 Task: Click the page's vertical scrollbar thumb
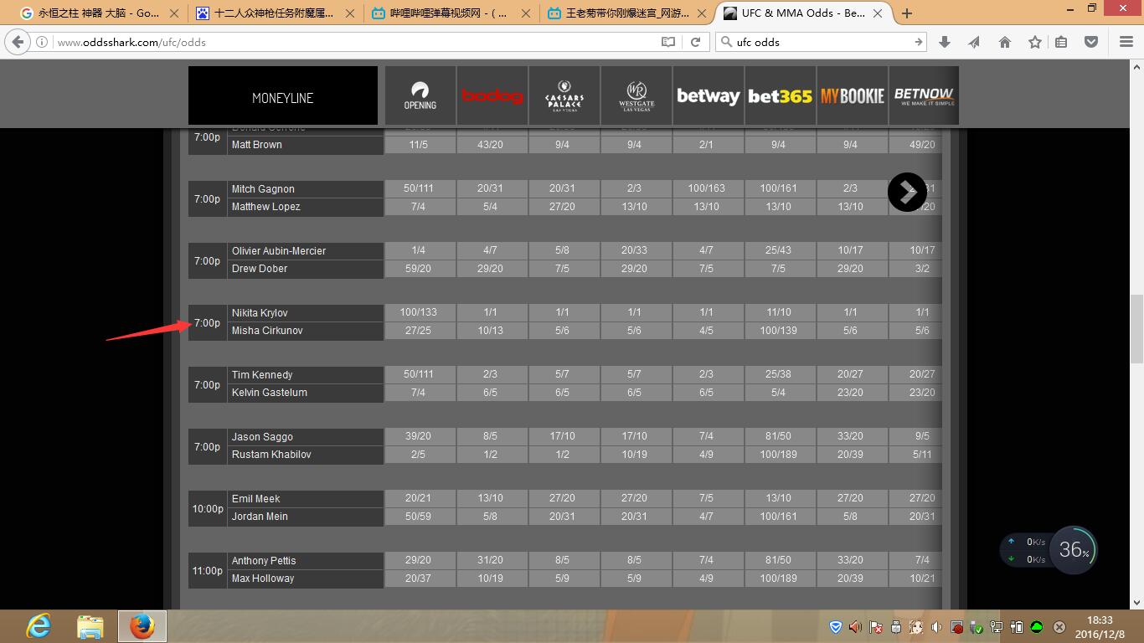1136,328
